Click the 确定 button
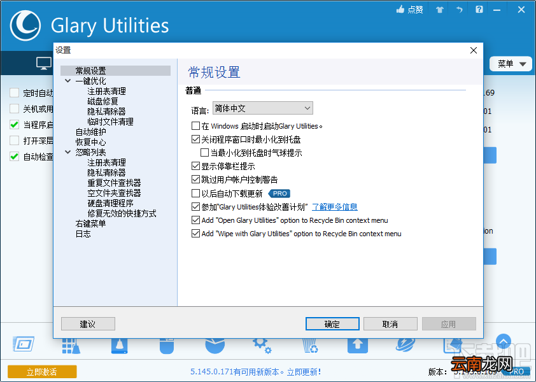Screen dimensions: 536x382 [x=332, y=324]
